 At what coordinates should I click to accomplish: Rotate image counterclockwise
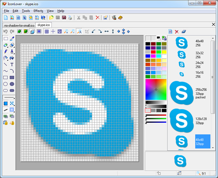93,31
